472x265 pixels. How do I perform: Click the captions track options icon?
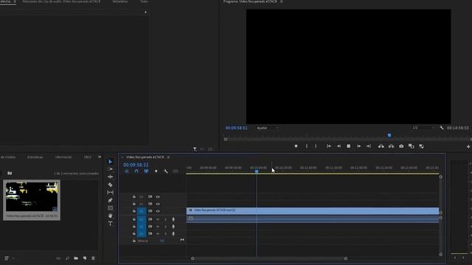[176, 172]
